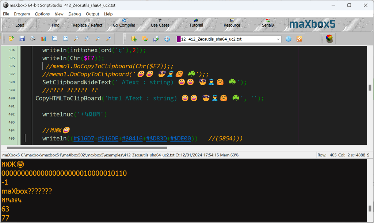Screen dimensions: 374x223
Task: Click the yellow database plus icon
Action: pyautogui.click(x=134, y=39)
